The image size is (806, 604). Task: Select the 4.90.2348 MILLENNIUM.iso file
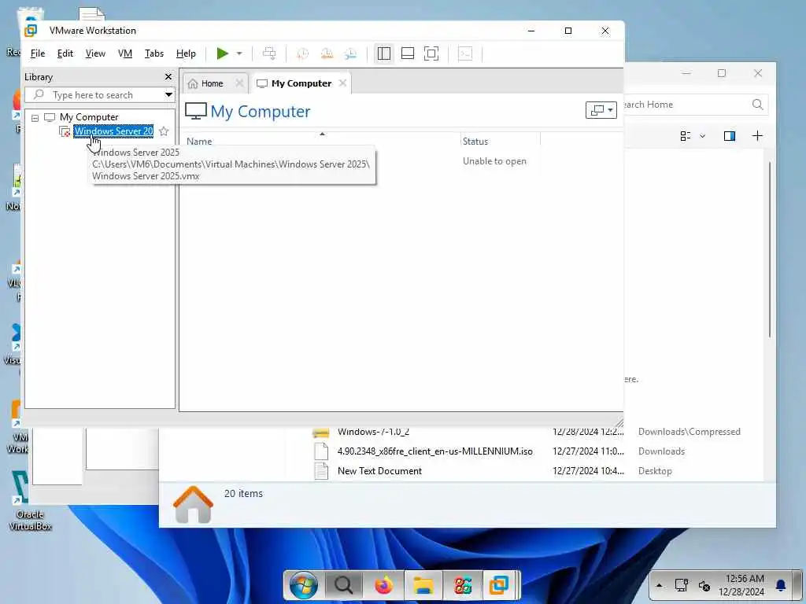[x=434, y=451]
